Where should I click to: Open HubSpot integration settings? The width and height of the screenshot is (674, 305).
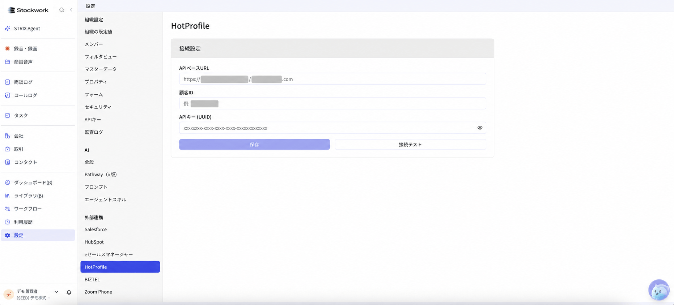click(x=94, y=242)
